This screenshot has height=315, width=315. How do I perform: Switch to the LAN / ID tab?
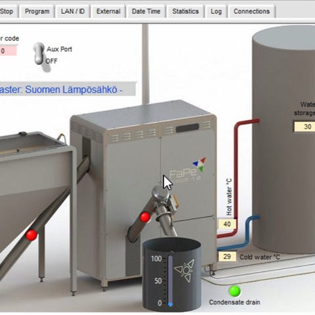pyautogui.click(x=73, y=11)
